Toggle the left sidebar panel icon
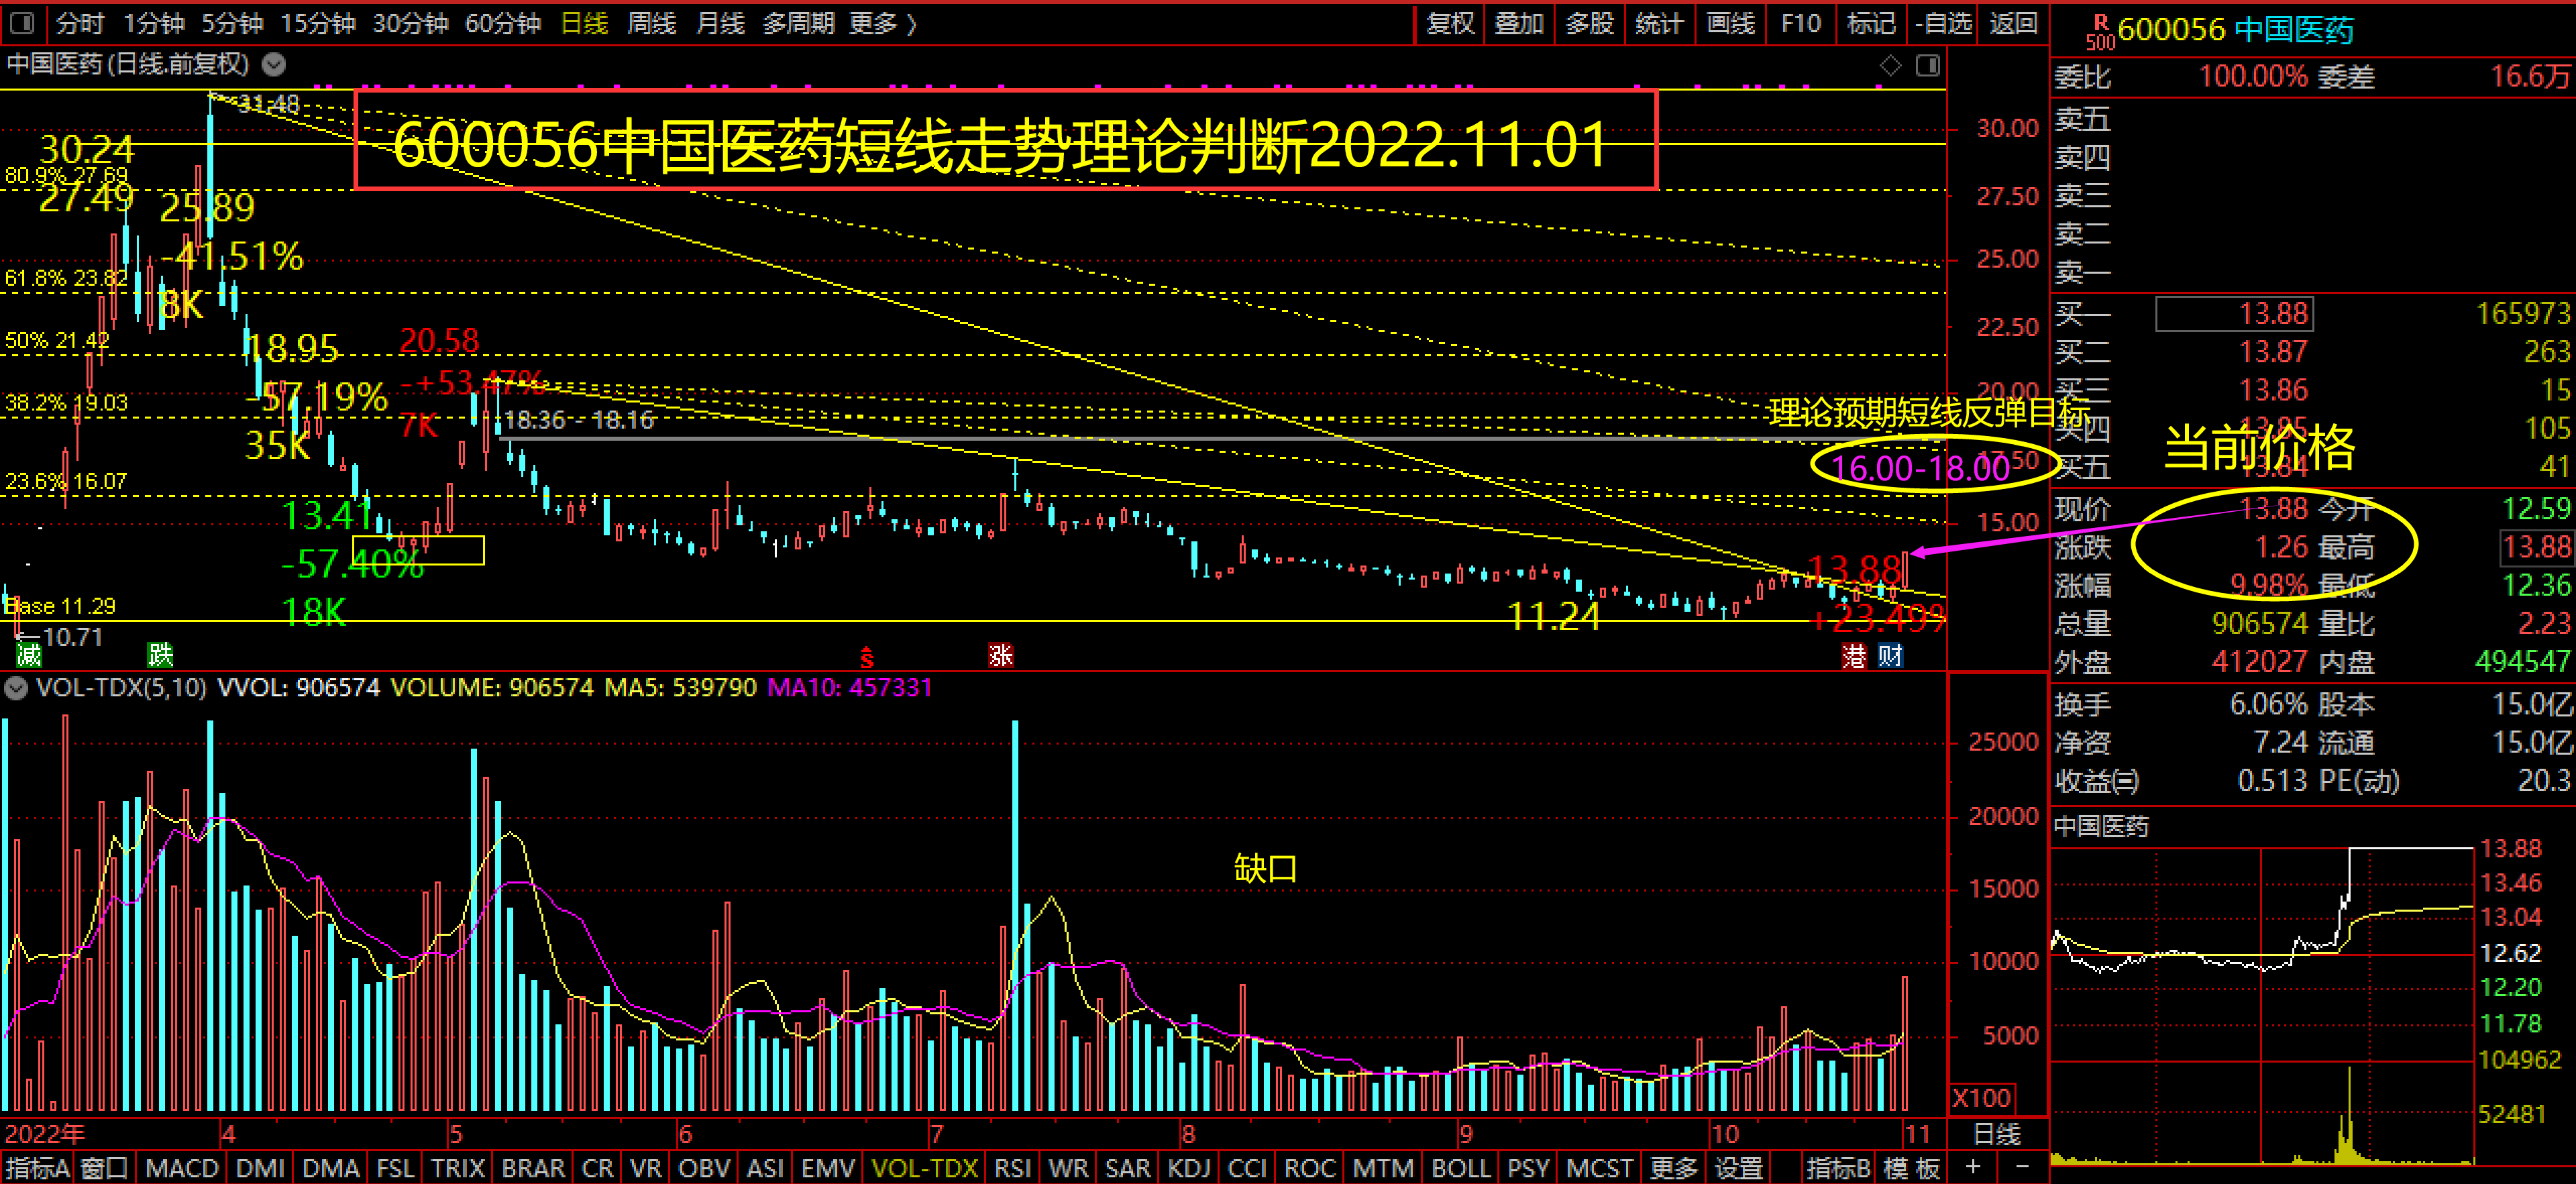The image size is (2576, 1184). pyautogui.click(x=23, y=23)
